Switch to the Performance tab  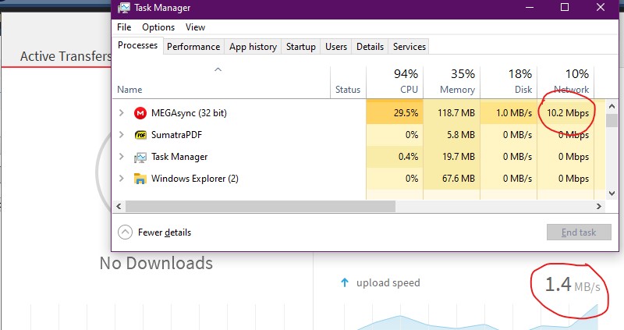(193, 47)
